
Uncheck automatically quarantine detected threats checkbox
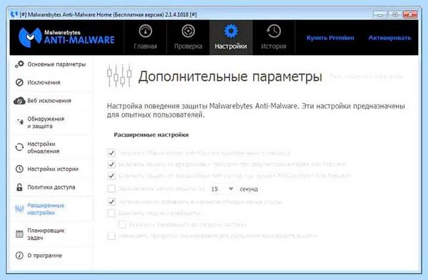point(111,202)
